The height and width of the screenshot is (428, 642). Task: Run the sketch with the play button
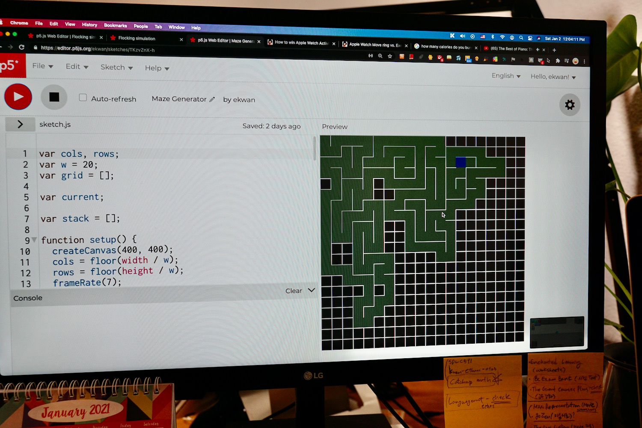pyautogui.click(x=18, y=96)
